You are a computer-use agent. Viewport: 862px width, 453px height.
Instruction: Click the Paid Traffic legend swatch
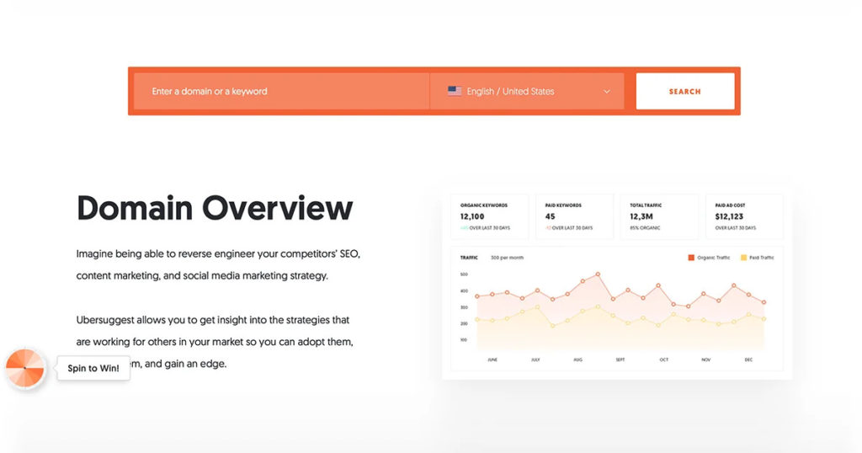743,258
